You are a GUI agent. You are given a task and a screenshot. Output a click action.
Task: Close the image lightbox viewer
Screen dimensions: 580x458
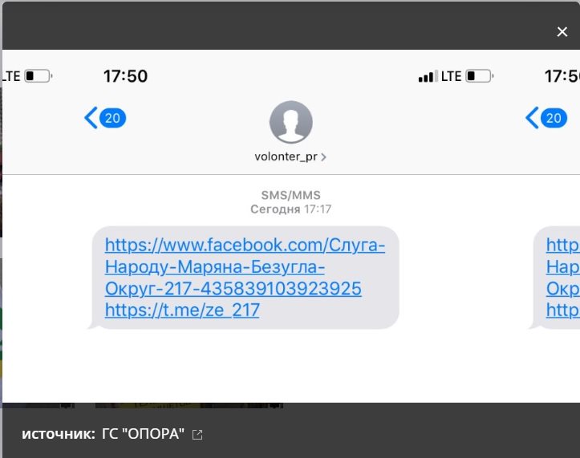[562, 32]
